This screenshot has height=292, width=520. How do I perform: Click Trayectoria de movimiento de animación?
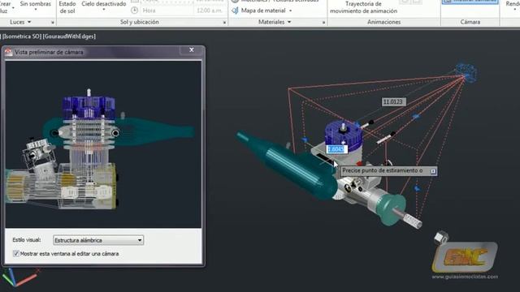point(363,7)
